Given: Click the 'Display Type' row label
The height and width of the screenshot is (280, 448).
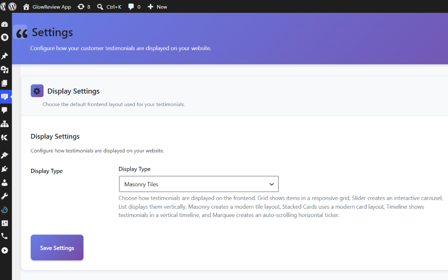Looking at the screenshot, I should point(47,171).
